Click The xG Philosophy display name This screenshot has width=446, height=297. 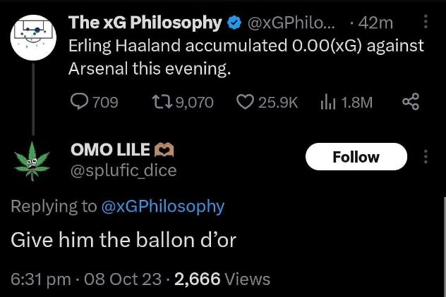145,23
